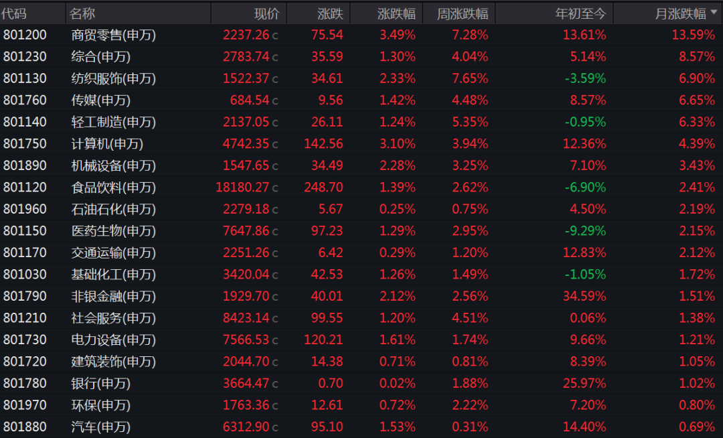The height and width of the screenshot is (438, 723).
Task: Click price 18180.27
Action: point(242,187)
